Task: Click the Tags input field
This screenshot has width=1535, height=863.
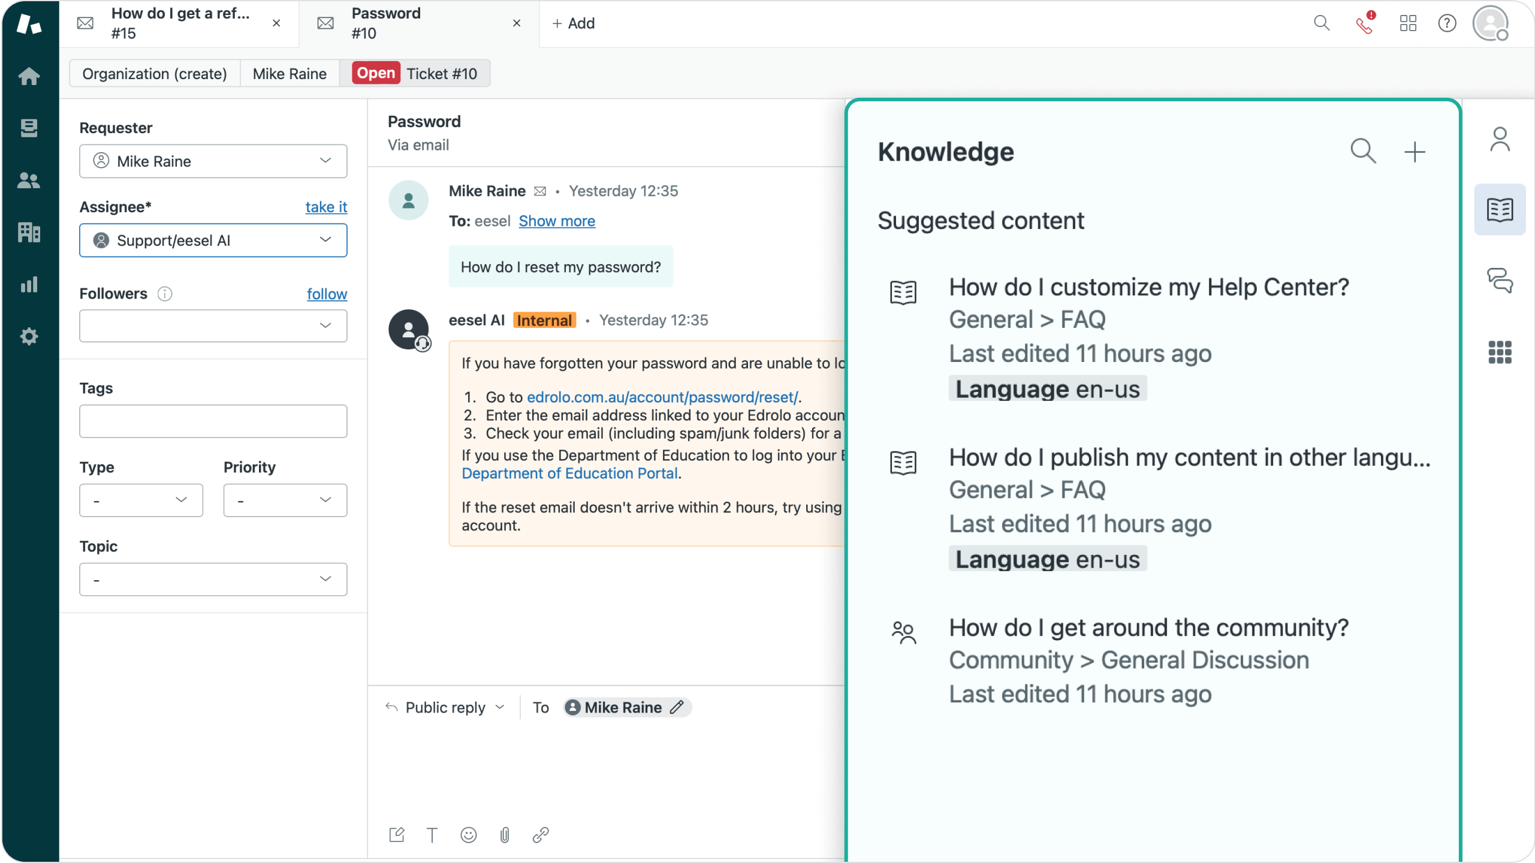Action: click(x=213, y=421)
